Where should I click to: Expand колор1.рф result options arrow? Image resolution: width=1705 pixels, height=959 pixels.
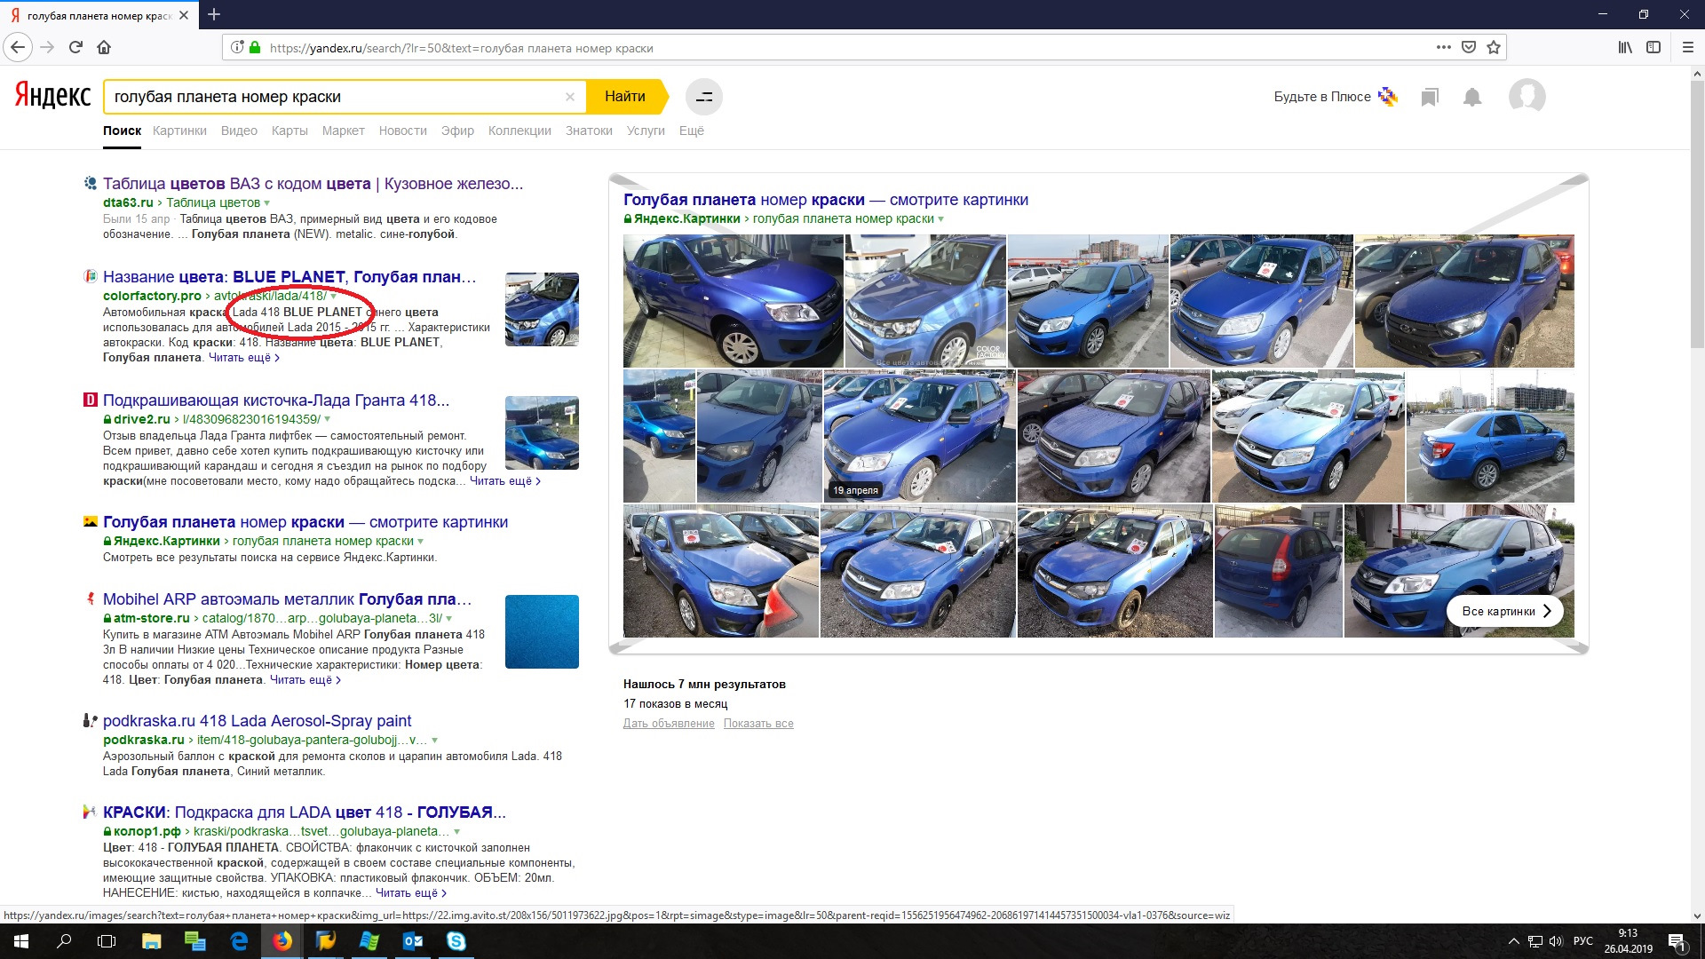pyautogui.click(x=457, y=832)
